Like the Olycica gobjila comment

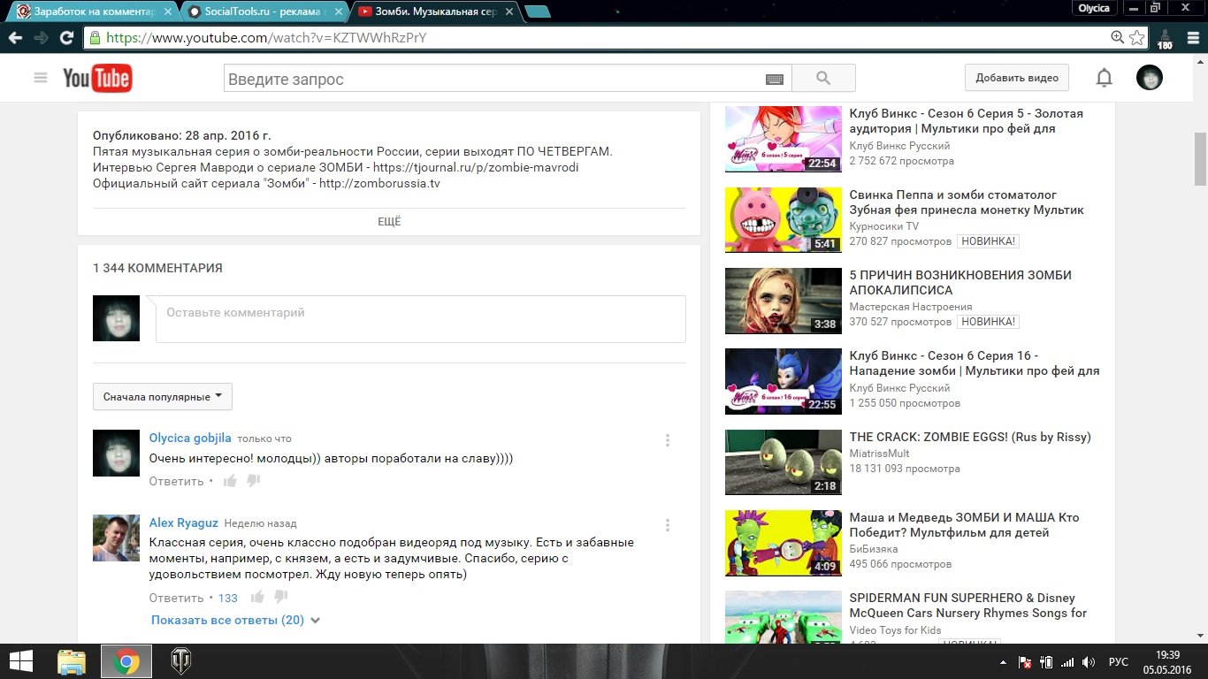230,481
